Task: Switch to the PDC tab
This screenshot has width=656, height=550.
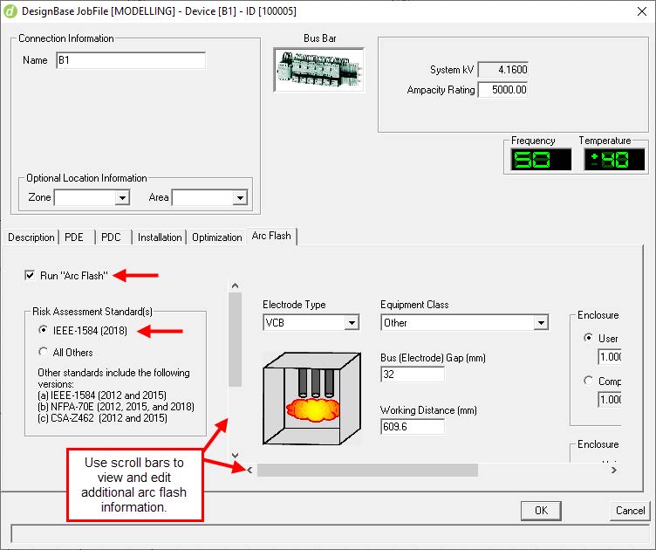Action: (111, 237)
